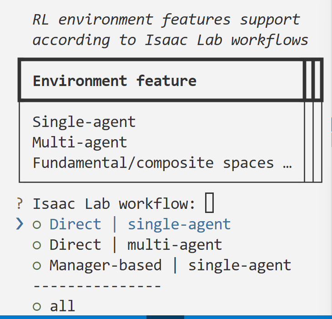Select the 'Direct | multi-agent' radio circle
This screenshot has width=332, height=319.
(x=37, y=245)
